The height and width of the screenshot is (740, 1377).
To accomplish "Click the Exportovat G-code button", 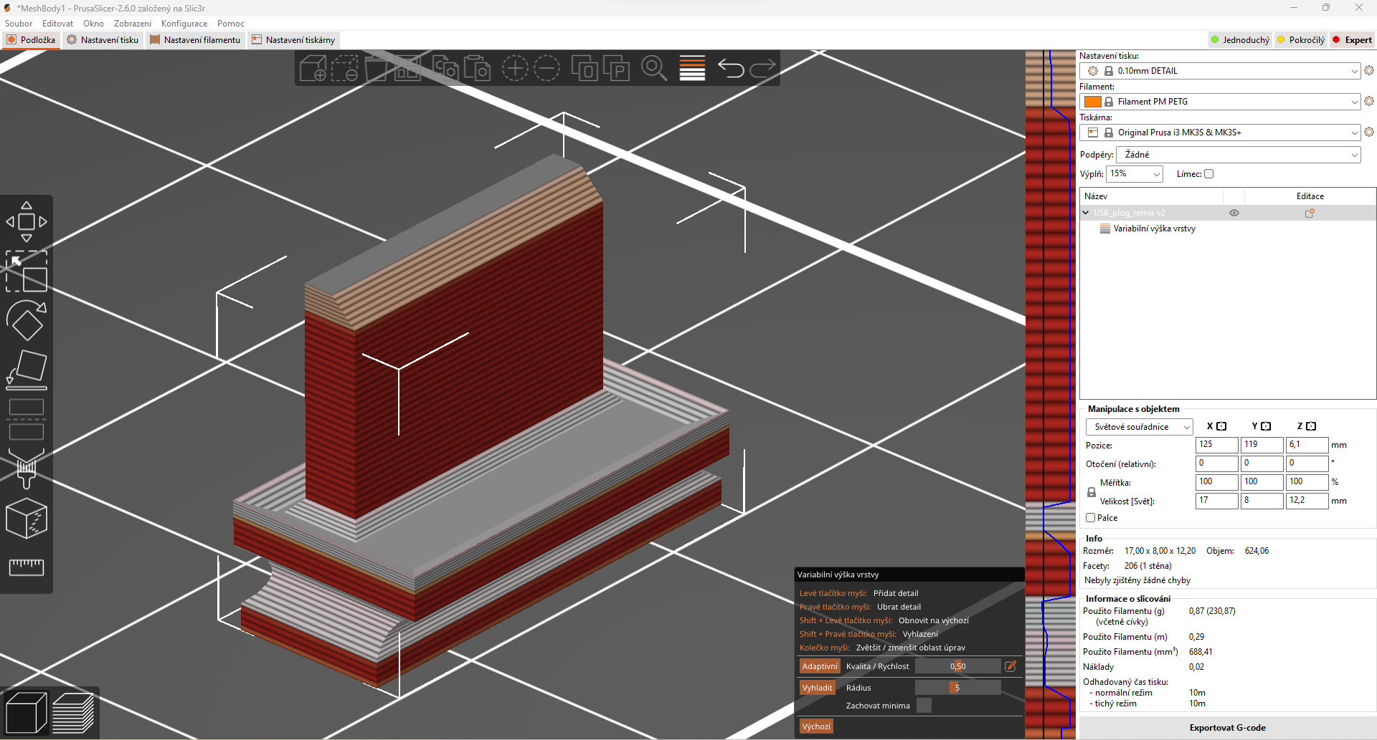I will coord(1227,728).
